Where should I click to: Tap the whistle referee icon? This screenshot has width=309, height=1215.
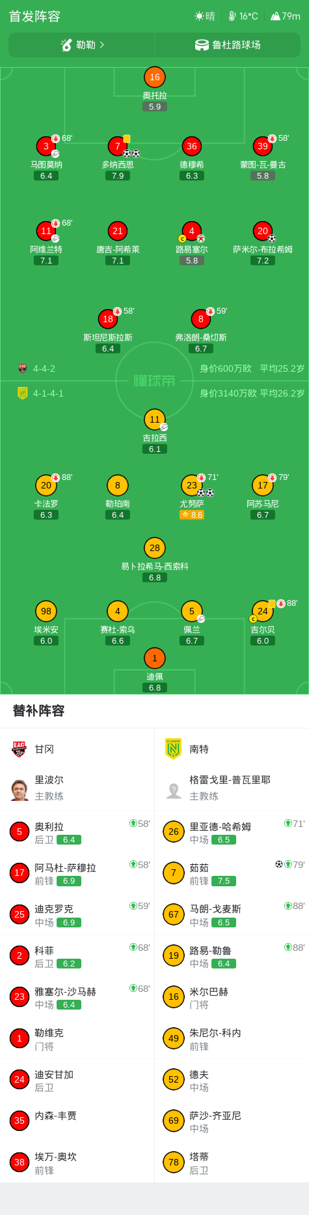click(x=66, y=45)
